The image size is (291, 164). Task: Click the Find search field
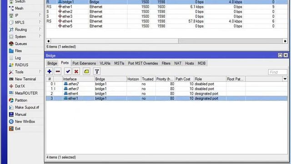(x=278, y=72)
